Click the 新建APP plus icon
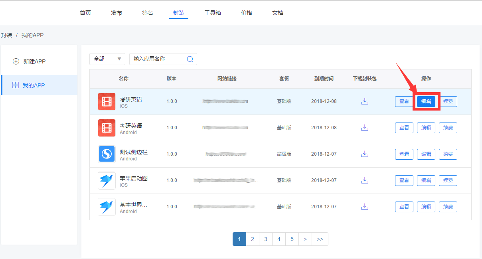The height and width of the screenshot is (259, 482). tap(16, 61)
